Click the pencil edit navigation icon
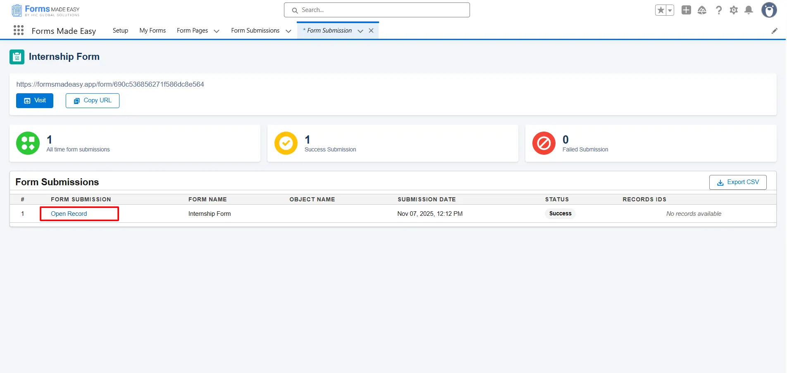Screen dimensions: 787x373 pyautogui.click(x=775, y=31)
